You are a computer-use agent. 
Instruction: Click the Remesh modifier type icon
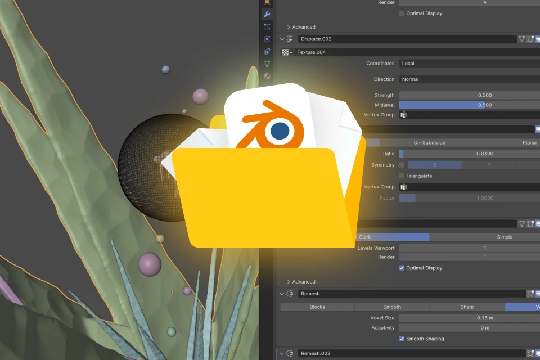(290, 294)
